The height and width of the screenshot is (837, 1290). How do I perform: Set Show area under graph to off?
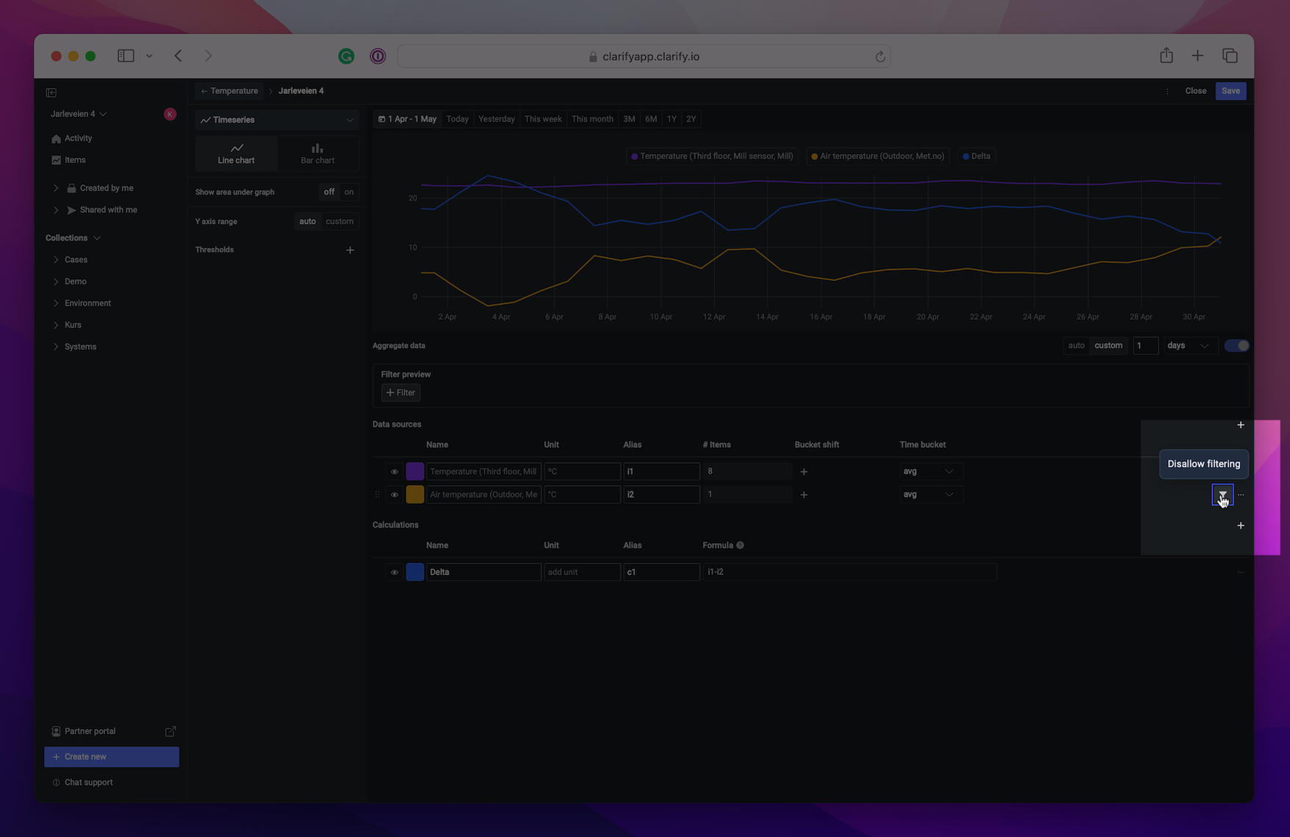(x=329, y=192)
